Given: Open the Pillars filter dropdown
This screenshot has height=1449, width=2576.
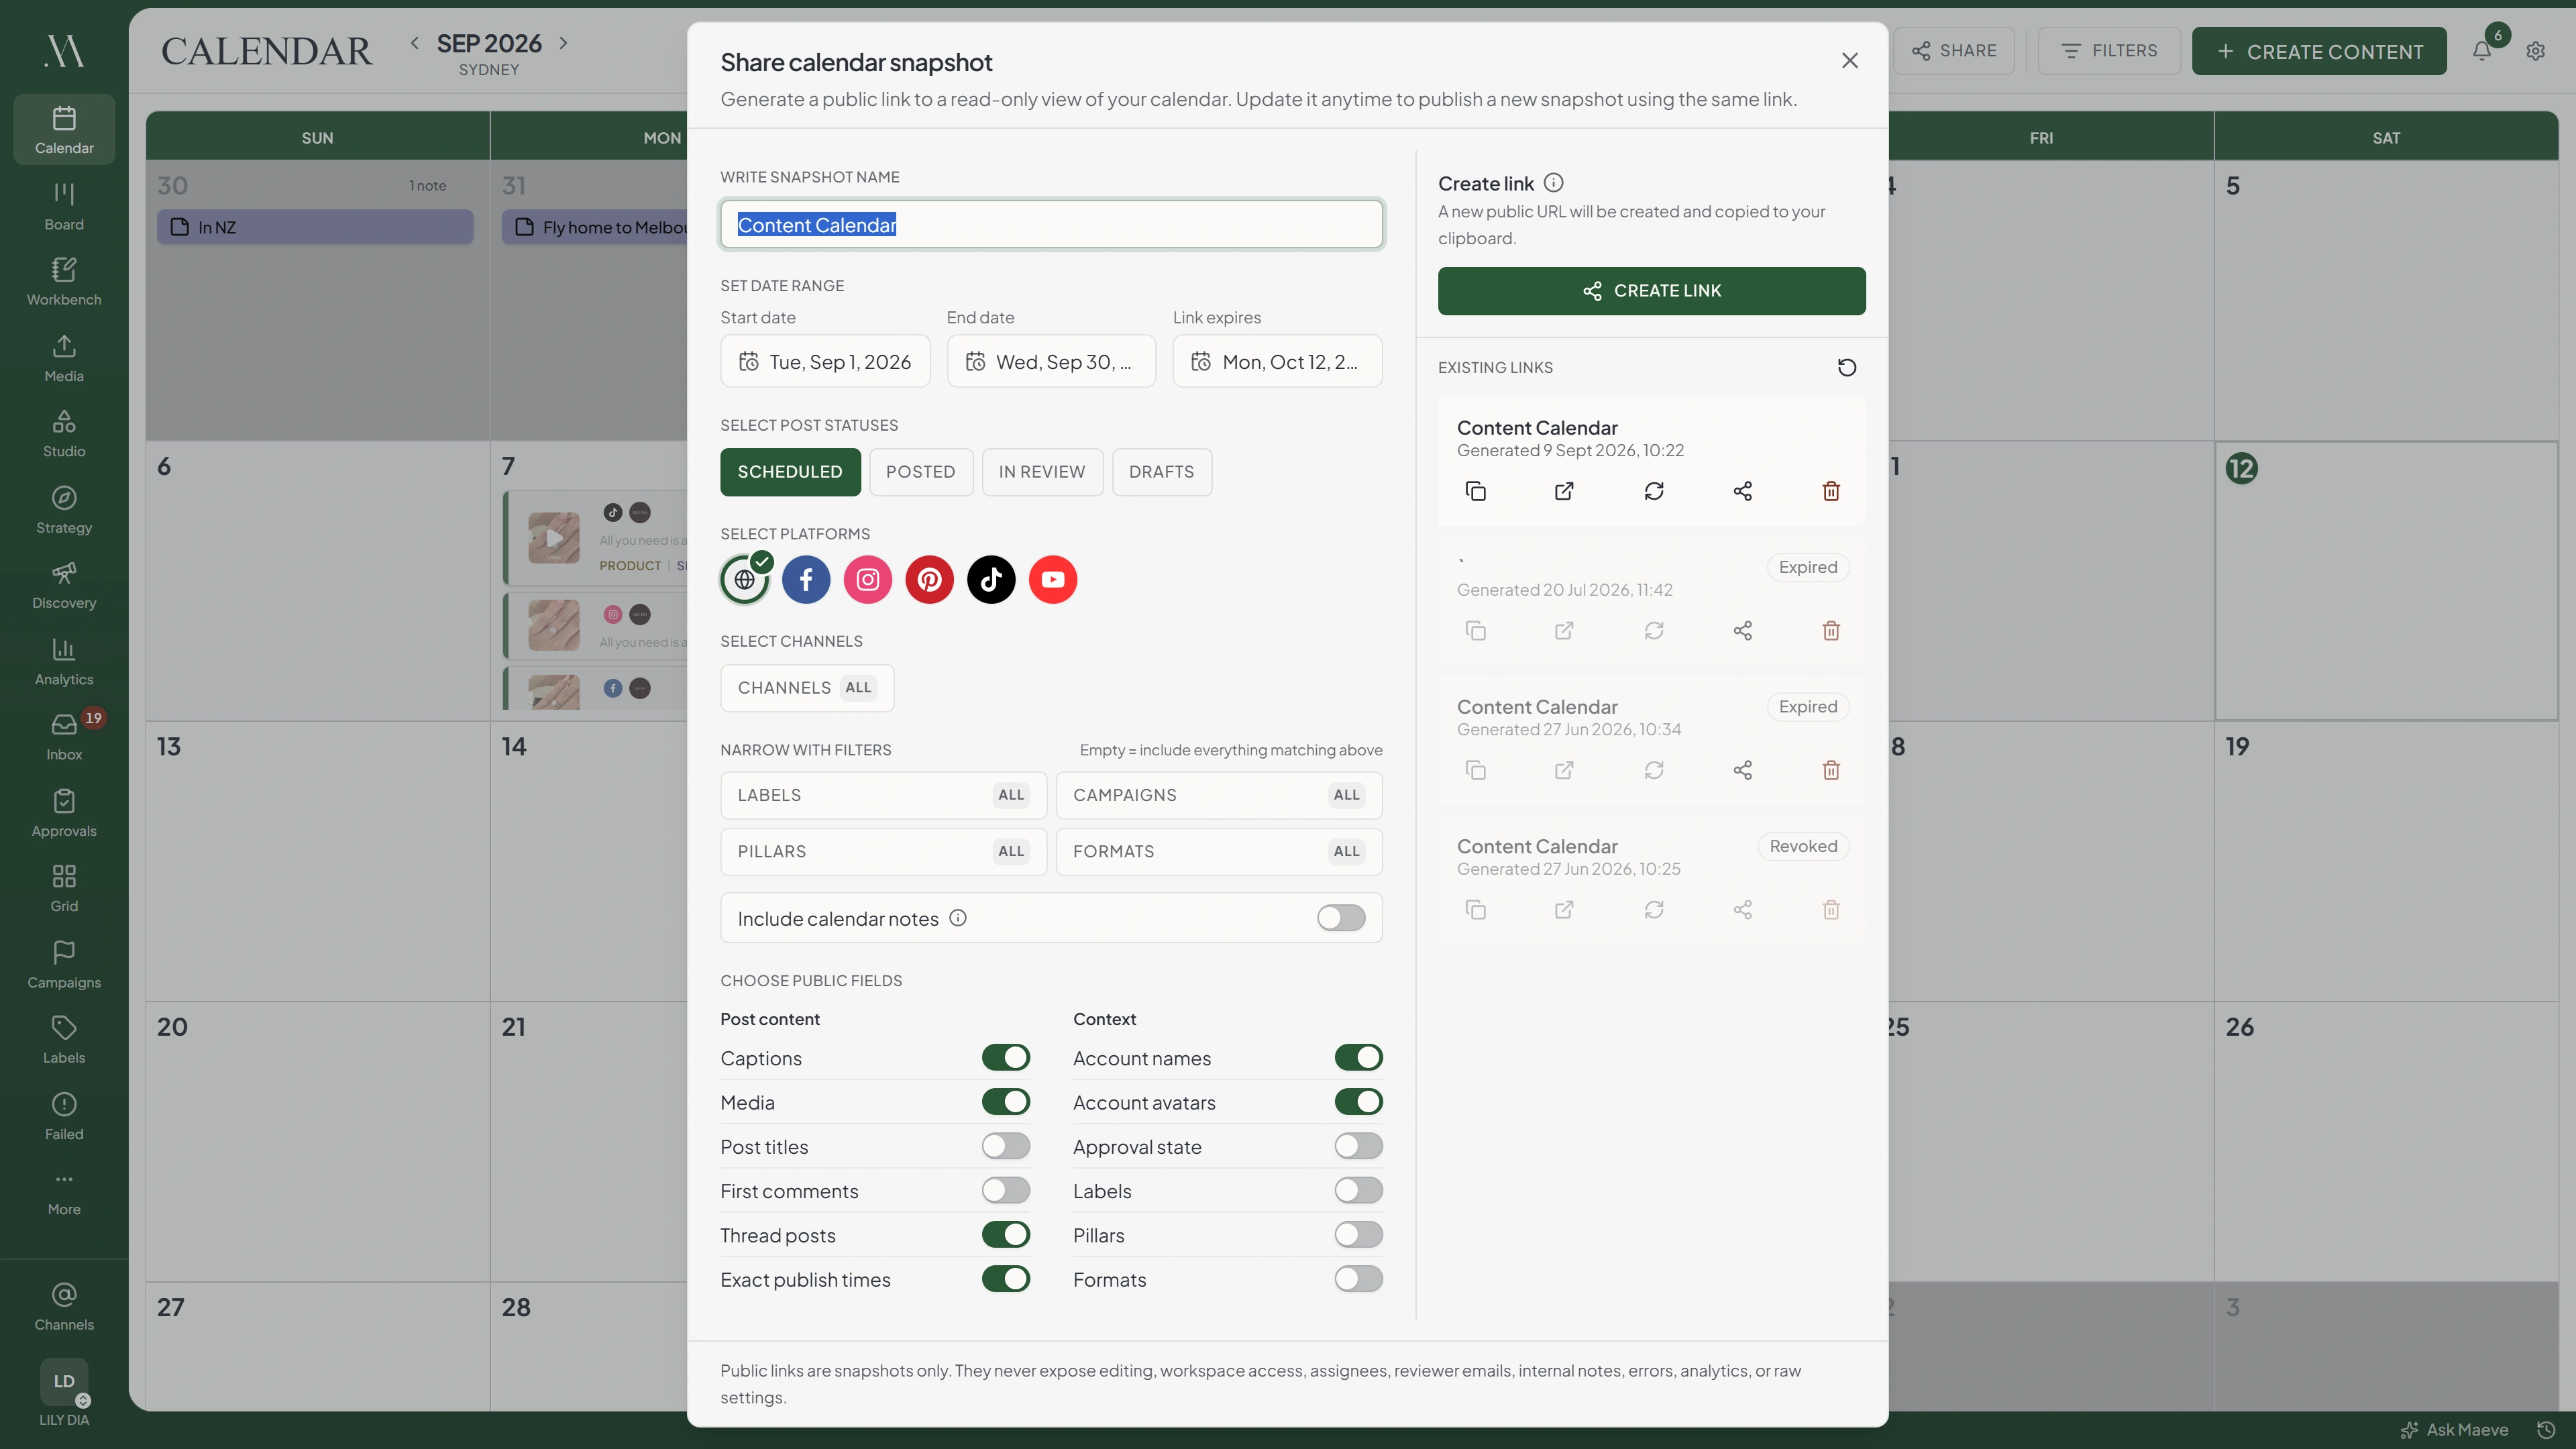Looking at the screenshot, I should pyautogui.click(x=883, y=852).
